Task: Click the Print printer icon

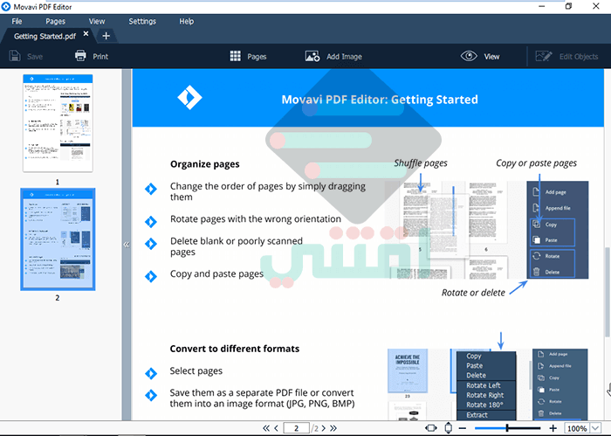Action: pos(80,56)
